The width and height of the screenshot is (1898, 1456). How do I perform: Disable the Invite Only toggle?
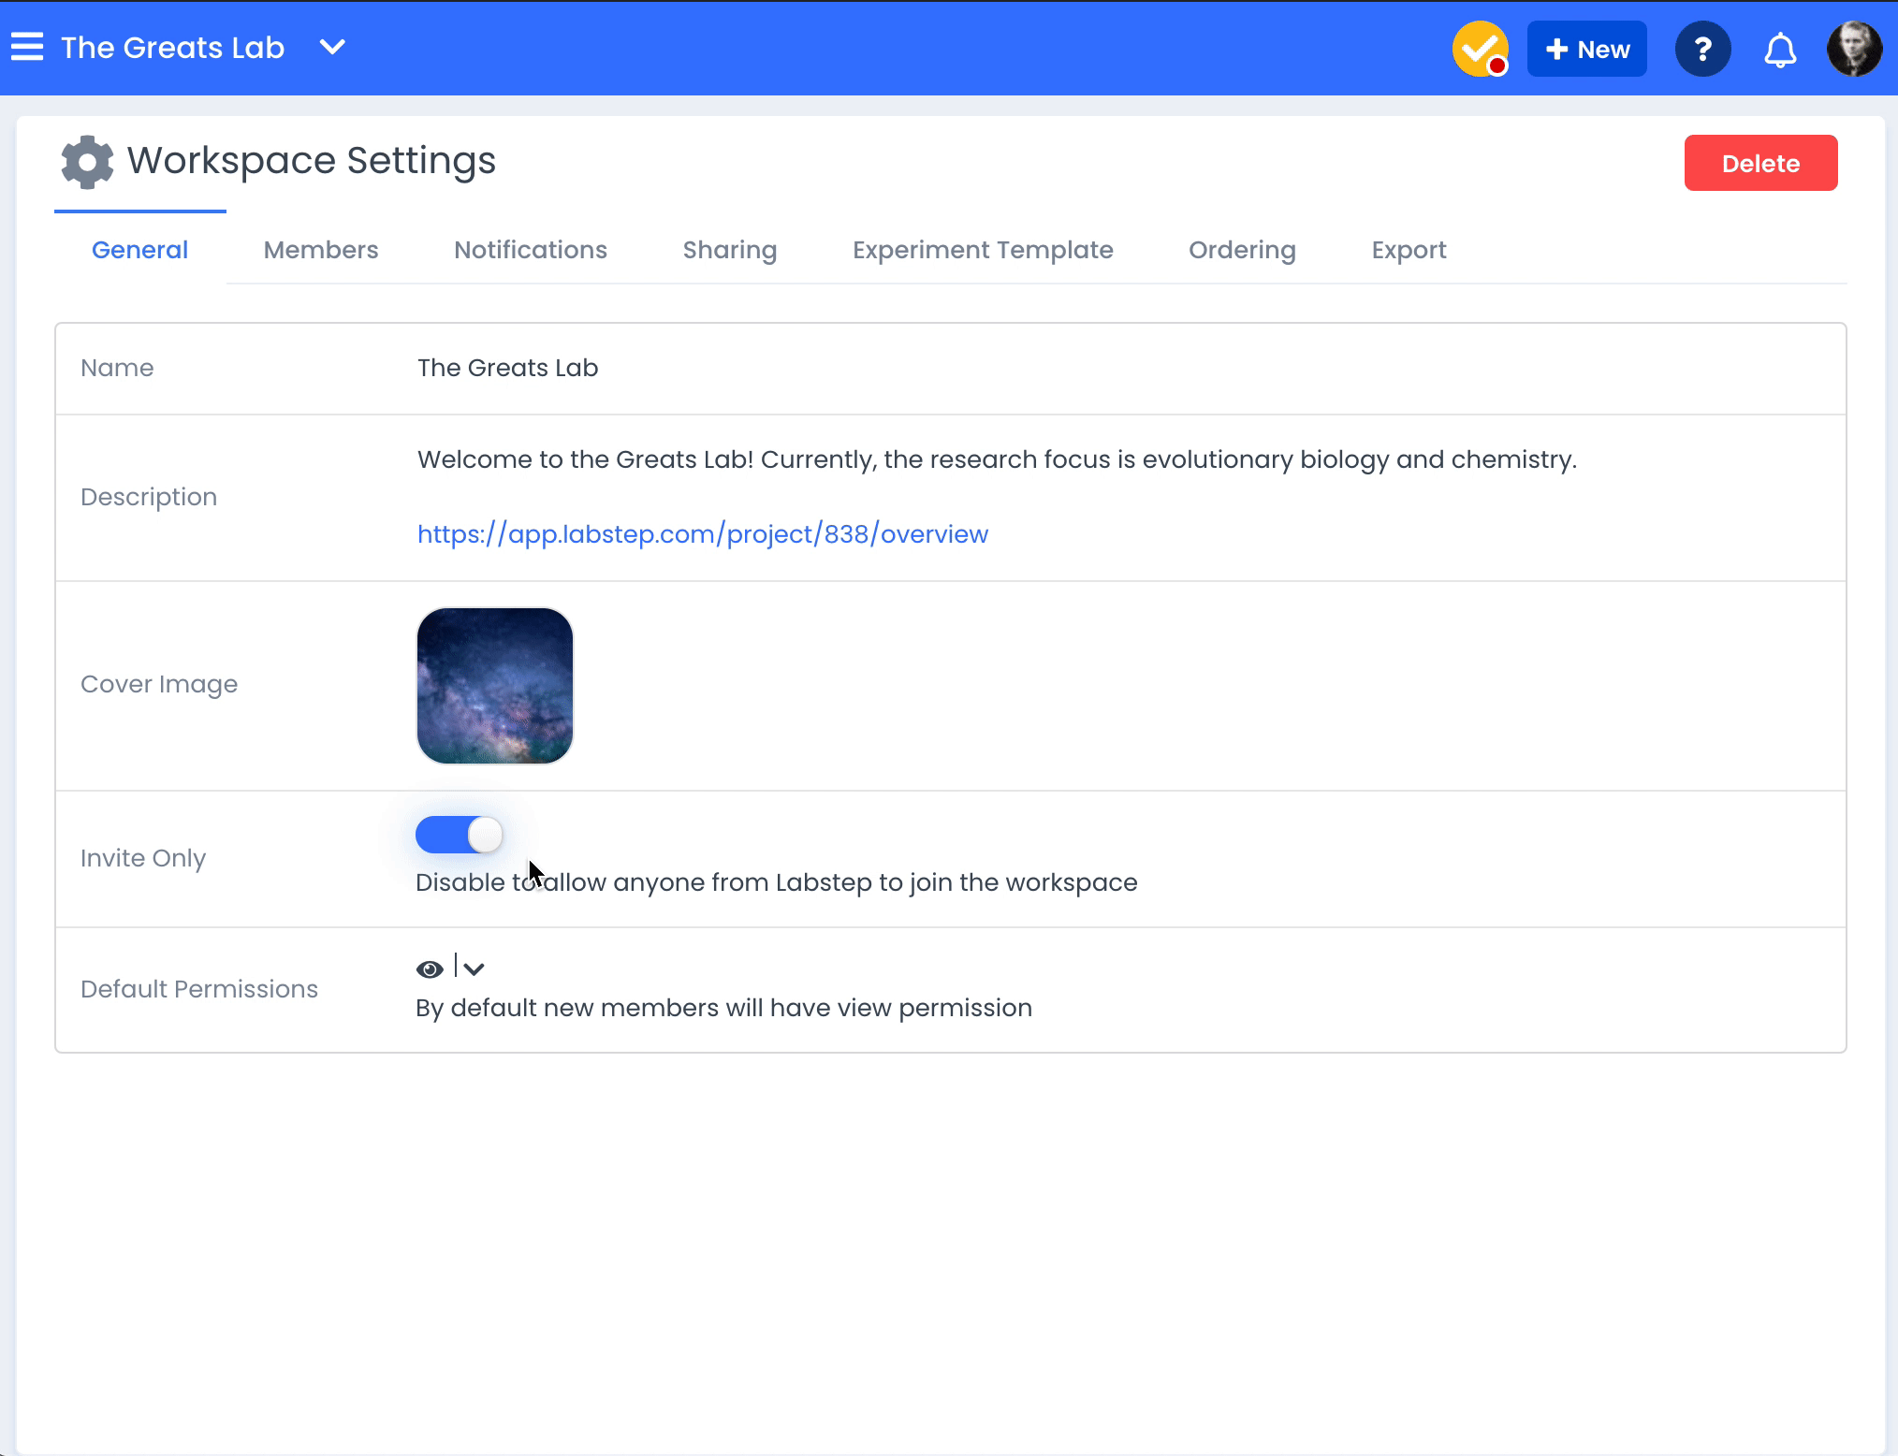[x=460, y=835]
